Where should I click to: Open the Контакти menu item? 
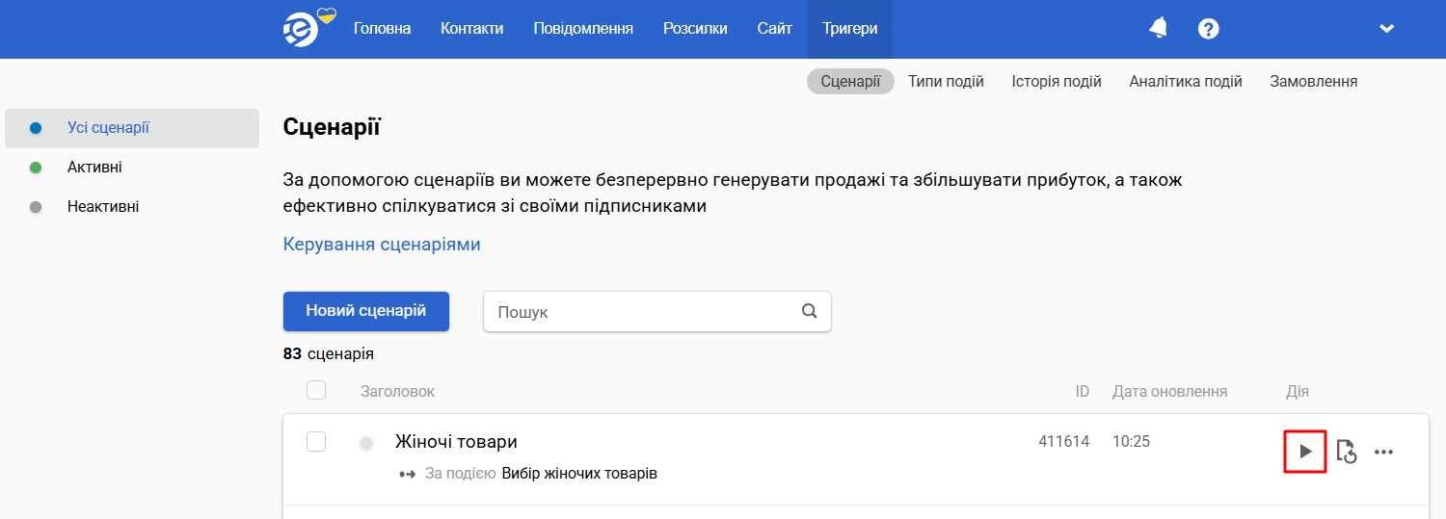tap(472, 29)
